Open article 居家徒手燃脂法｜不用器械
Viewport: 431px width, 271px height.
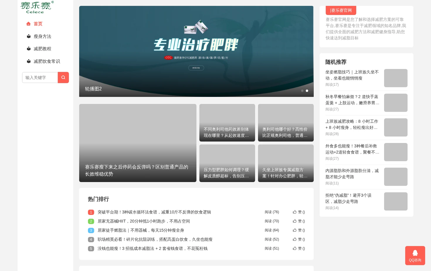(x=141, y=230)
